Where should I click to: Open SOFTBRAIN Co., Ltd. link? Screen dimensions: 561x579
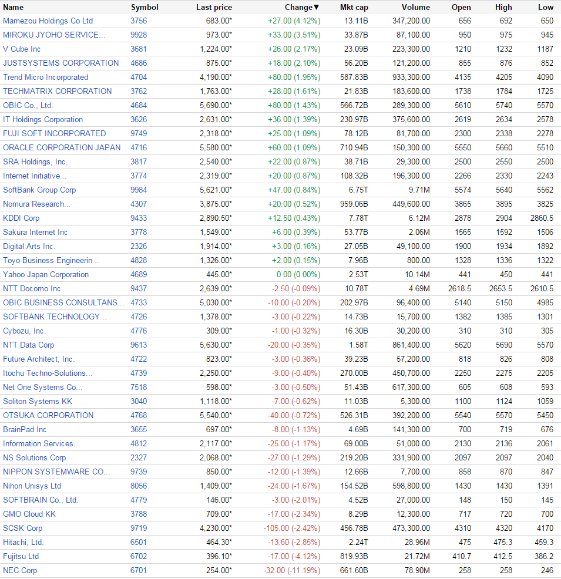41,500
